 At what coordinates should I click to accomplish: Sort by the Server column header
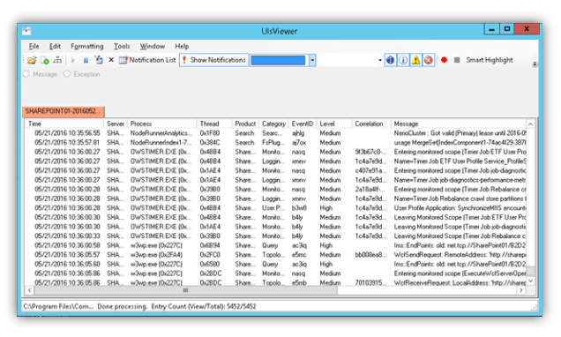click(x=116, y=124)
